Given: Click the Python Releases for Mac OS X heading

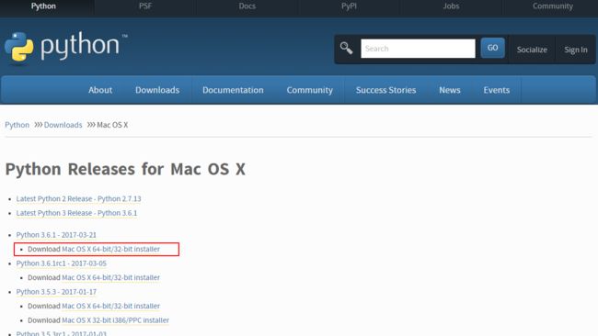Looking at the screenshot, I should (x=125, y=169).
